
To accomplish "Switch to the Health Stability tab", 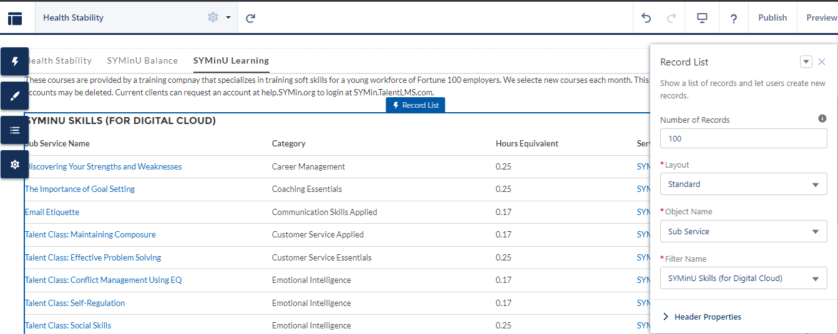I will (x=59, y=60).
